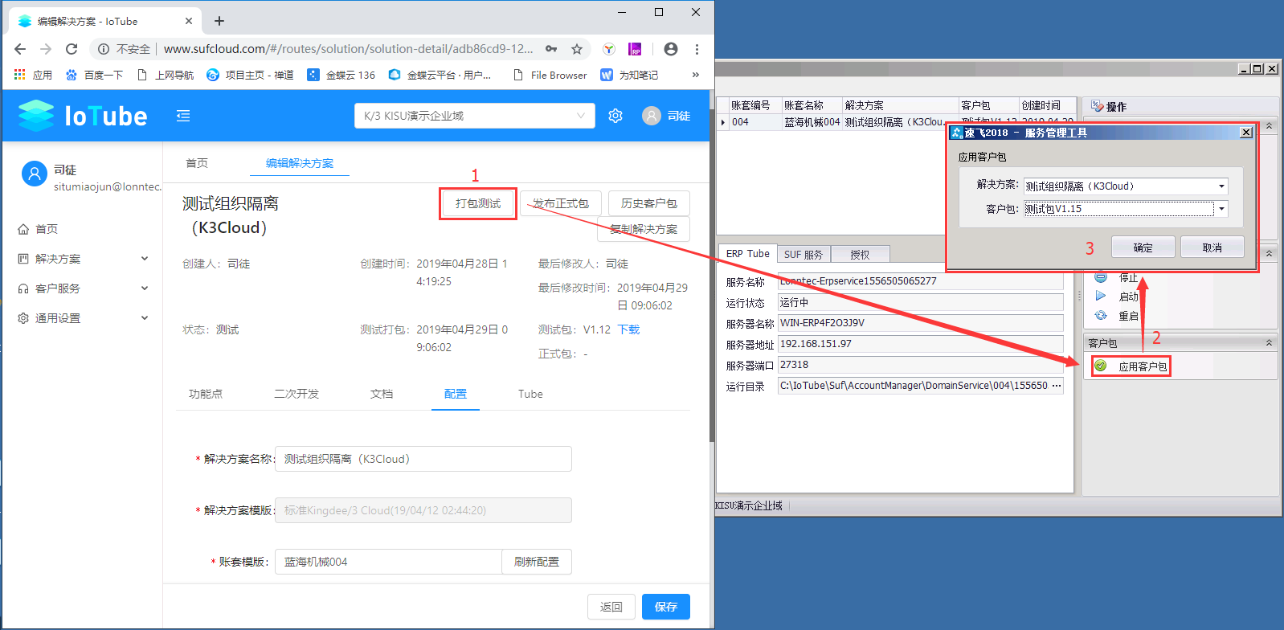Click 确定 in 应用客户包 dialog
The image size is (1284, 630).
pos(1143,247)
